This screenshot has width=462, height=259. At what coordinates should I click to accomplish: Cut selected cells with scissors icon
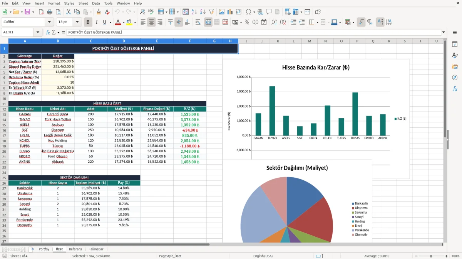(x=68, y=12)
